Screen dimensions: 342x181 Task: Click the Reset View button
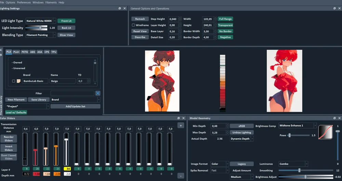[140, 31]
